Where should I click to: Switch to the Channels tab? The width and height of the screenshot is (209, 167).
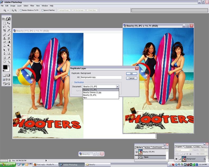188,147
